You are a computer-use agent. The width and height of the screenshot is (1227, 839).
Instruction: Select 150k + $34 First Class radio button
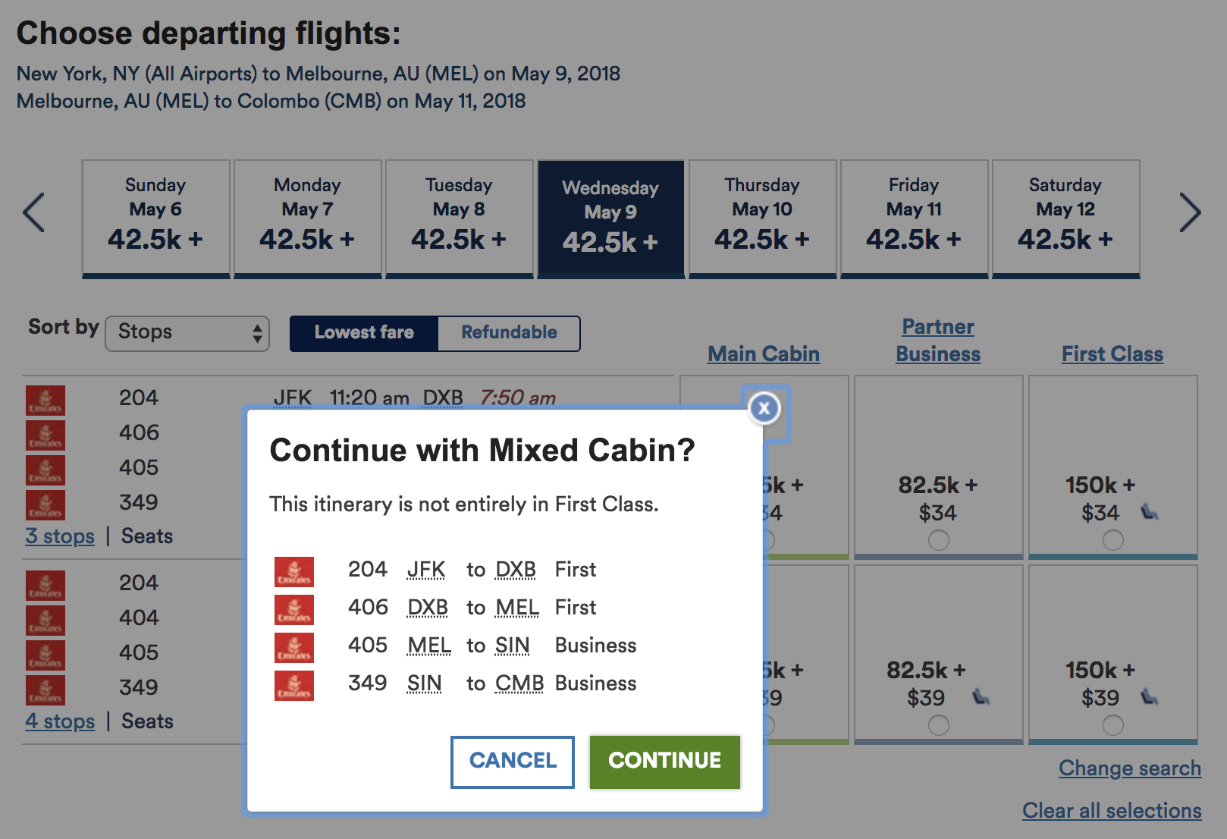tap(1113, 540)
